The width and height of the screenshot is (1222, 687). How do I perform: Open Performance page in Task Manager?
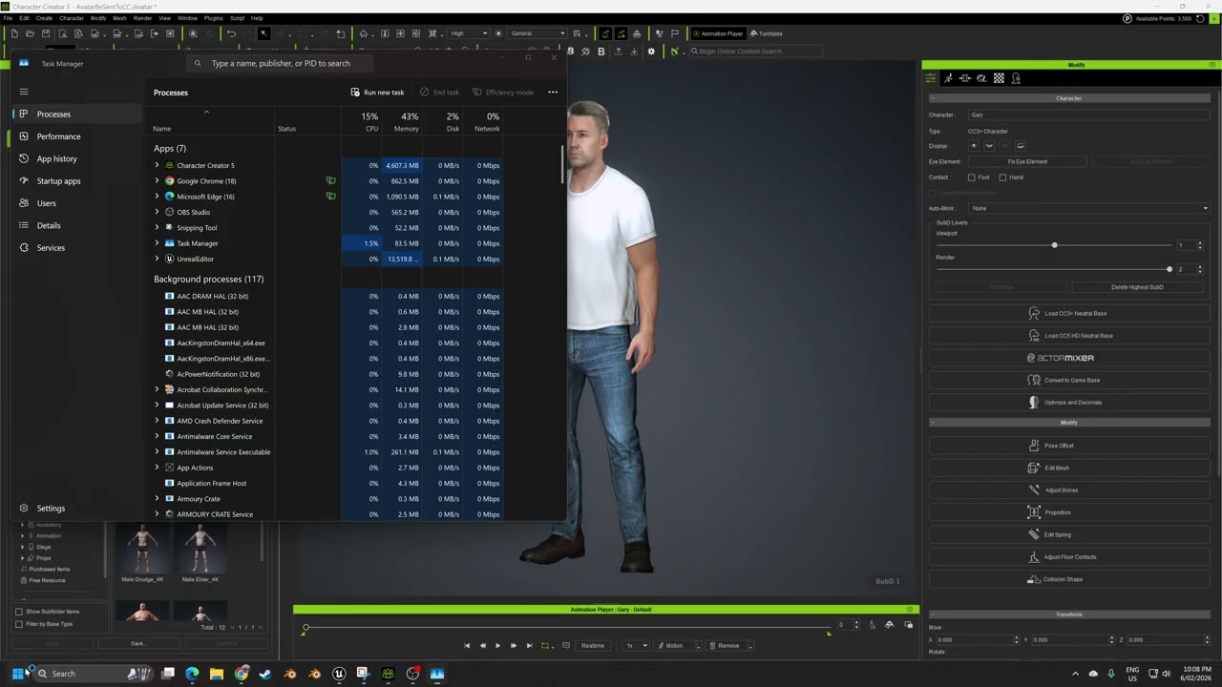click(58, 136)
